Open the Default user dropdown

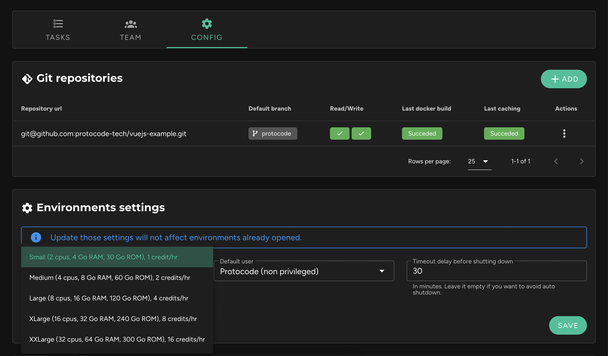click(x=304, y=271)
